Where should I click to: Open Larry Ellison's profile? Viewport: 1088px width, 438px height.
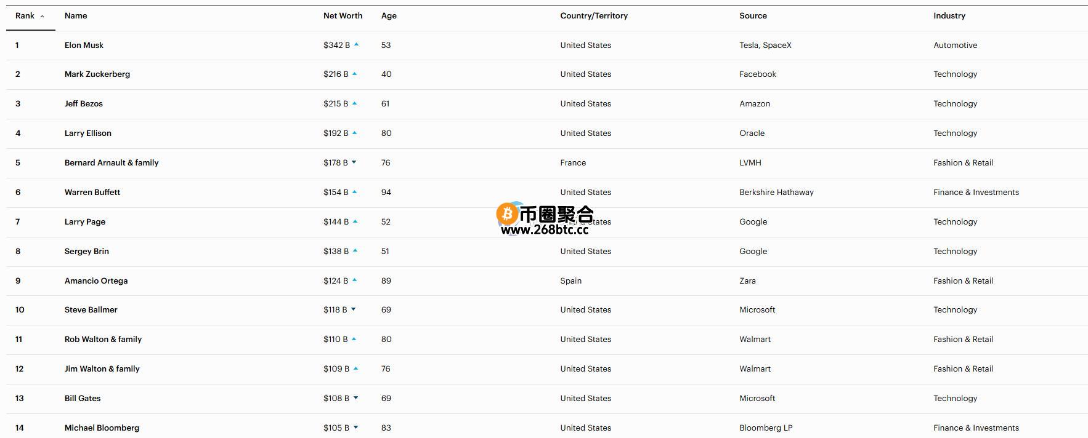88,133
